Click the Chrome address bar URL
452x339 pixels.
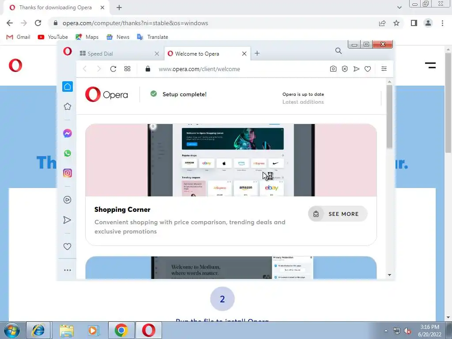pos(135,23)
